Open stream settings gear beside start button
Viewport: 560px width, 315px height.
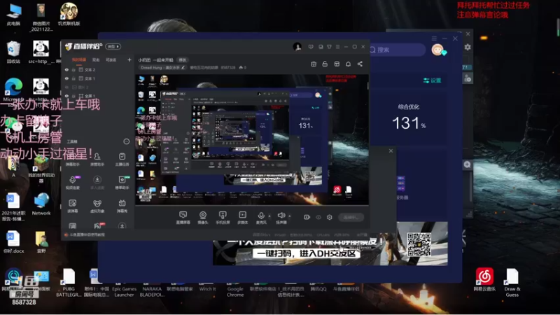329,217
